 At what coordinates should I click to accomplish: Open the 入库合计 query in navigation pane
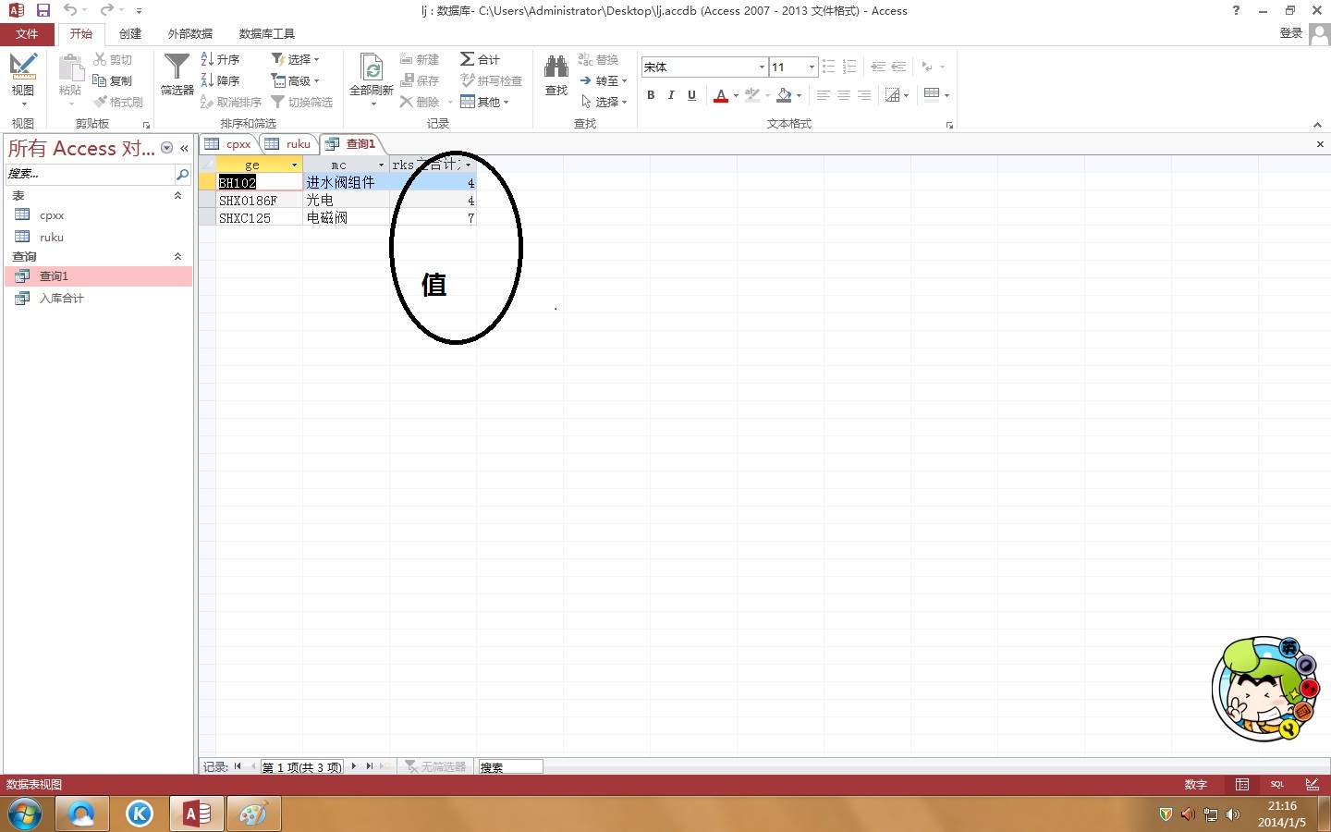[61, 299]
